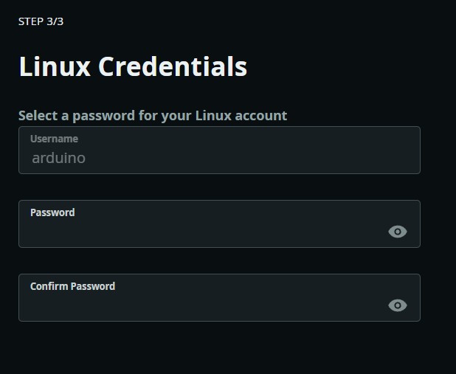
Task: Focus the Confirm Password input field
Action: point(199,305)
